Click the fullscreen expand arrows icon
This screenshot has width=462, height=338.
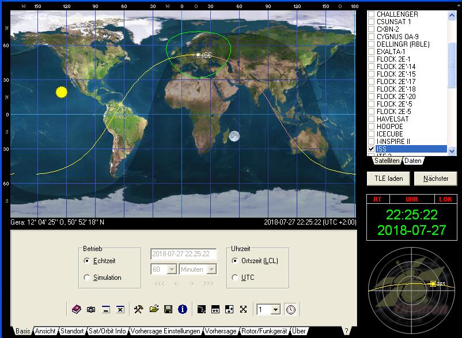243,309
